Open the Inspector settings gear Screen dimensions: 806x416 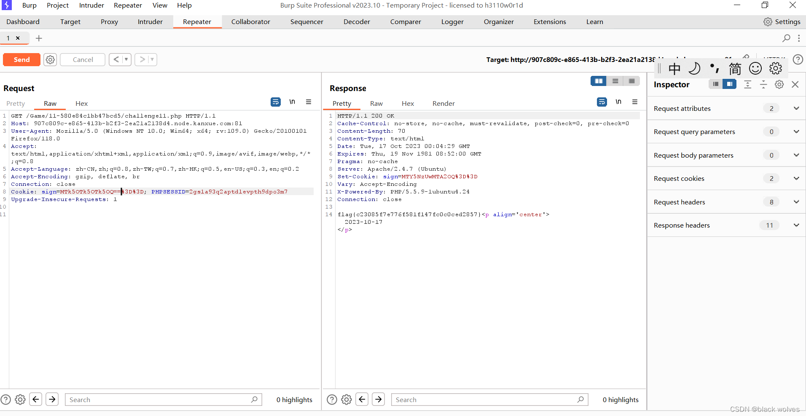point(779,85)
